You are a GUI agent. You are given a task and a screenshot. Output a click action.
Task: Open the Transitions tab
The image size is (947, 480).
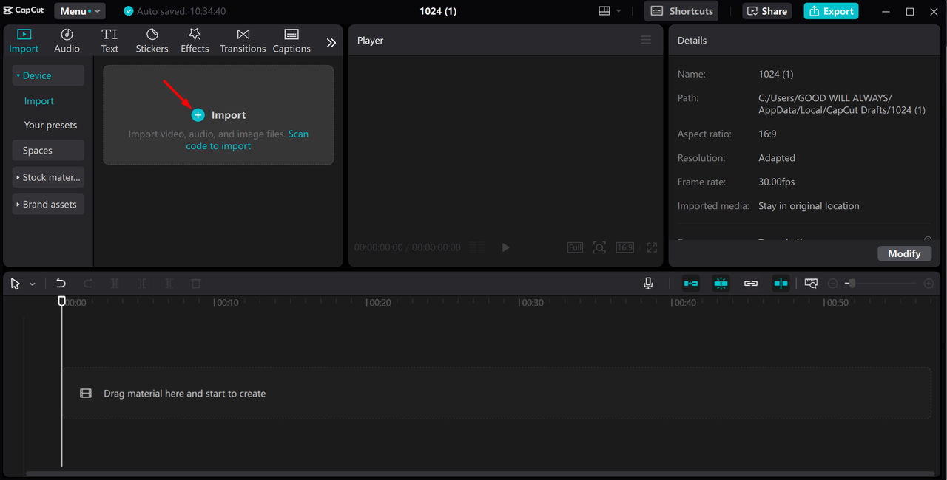pyautogui.click(x=243, y=41)
